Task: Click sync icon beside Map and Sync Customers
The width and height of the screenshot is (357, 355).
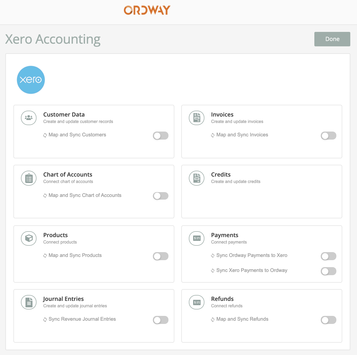Action: pos(45,135)
